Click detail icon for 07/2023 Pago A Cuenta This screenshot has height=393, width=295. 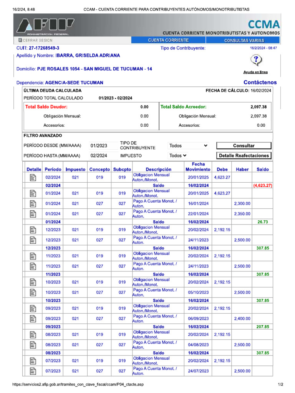(x=33, y=371)
